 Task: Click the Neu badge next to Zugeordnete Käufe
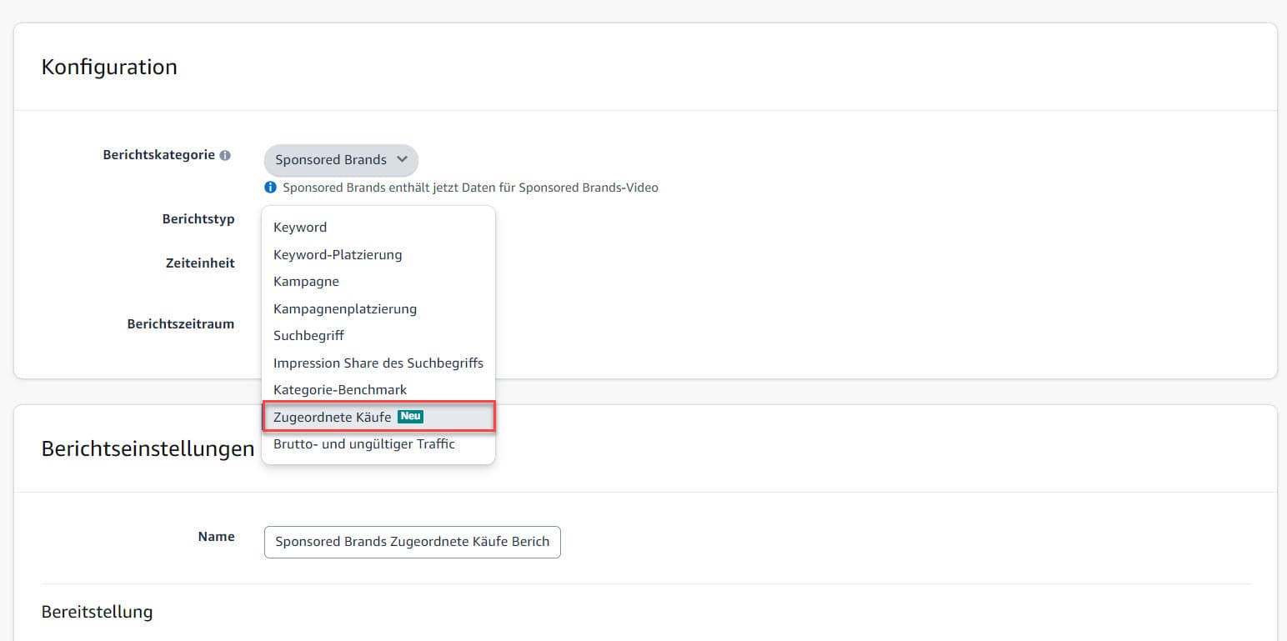[410, 416]
